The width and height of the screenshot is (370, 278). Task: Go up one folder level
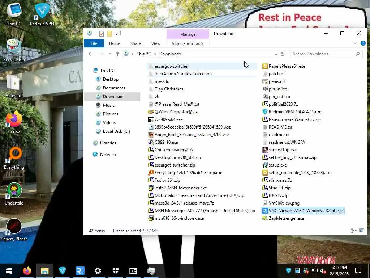click(x=117, y=54)
